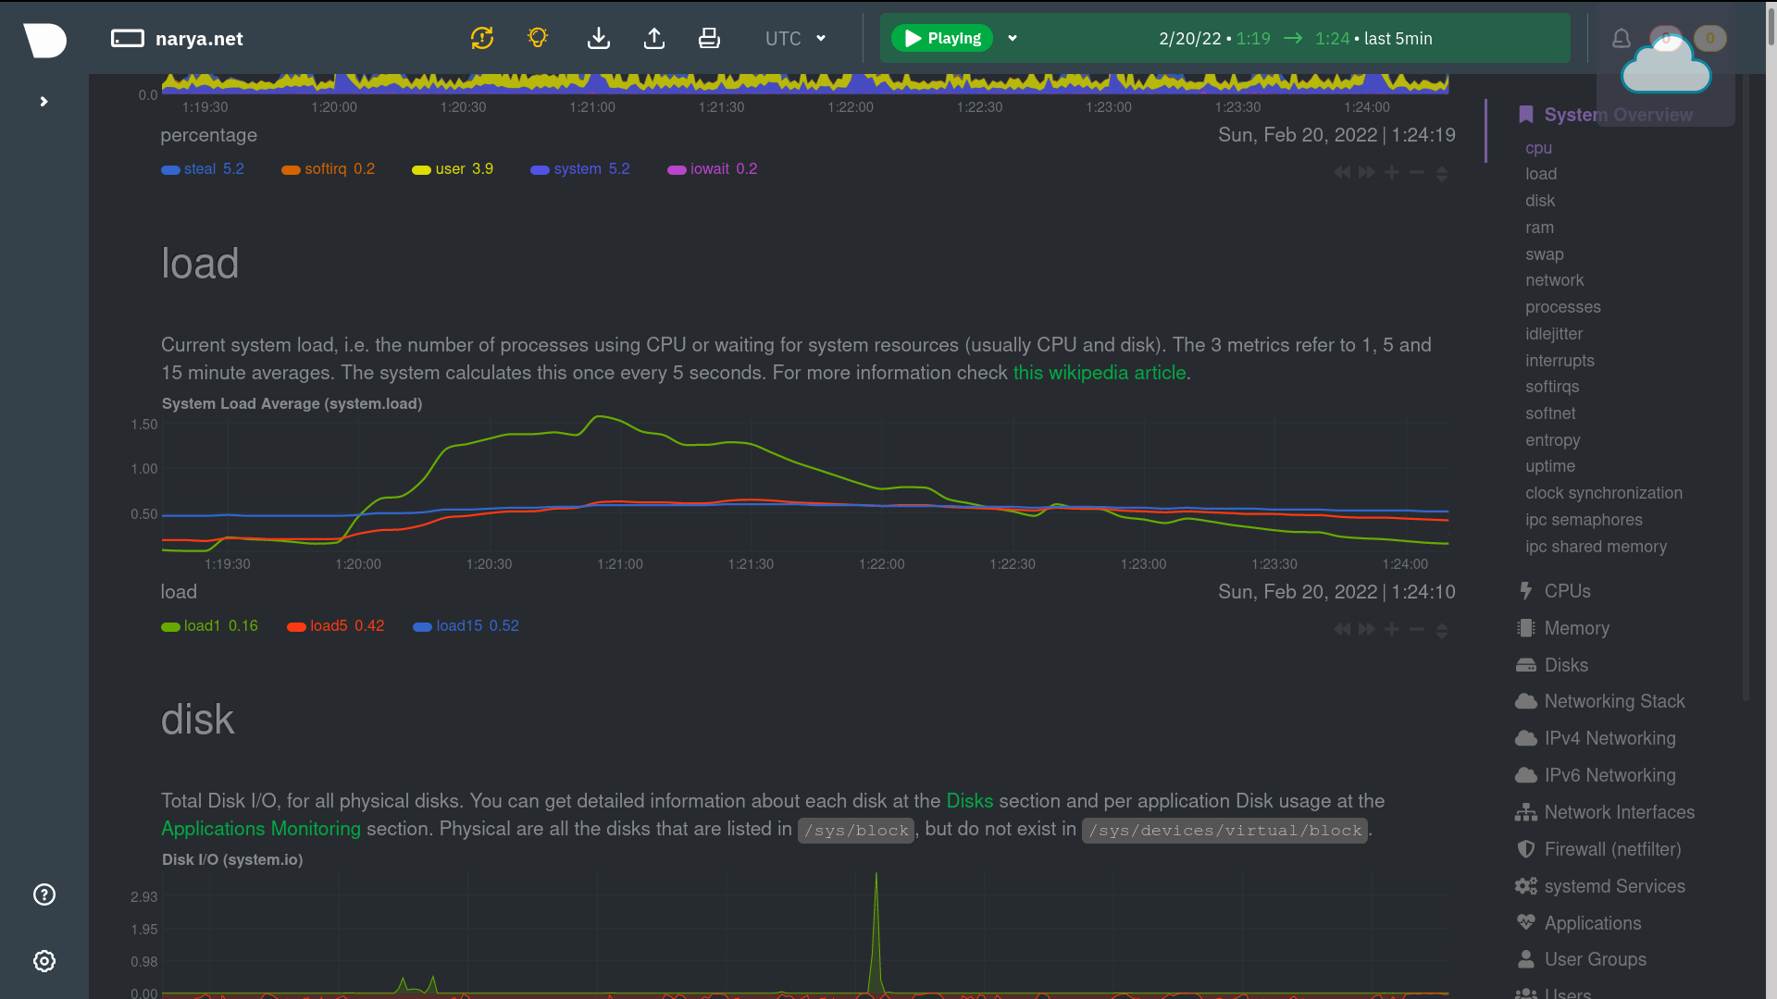Open settings gear in left sidebar

click(44, 961)
